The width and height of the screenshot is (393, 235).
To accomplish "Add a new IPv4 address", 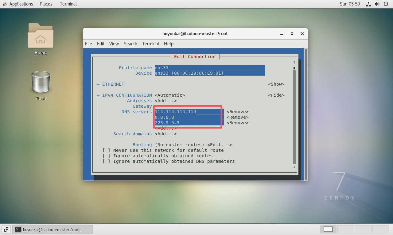I will click(166, 101).
